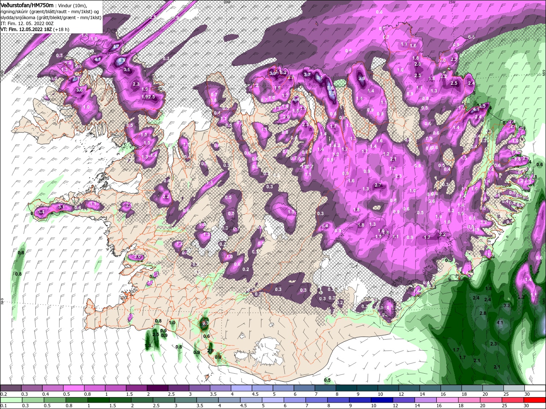Select snow-scale swatch between 8 and 9
The width and height of the screenshot is (546, 409).
point(346,388)
